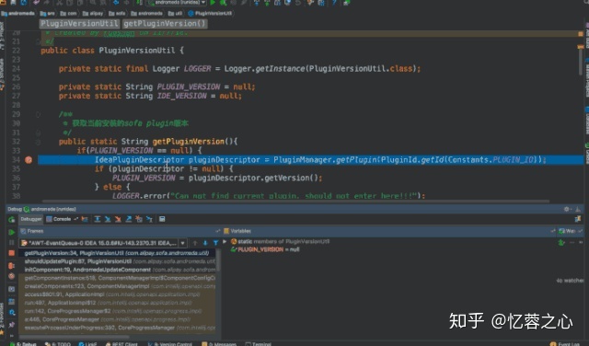Click the add new watch green icon

coord(561,243)
